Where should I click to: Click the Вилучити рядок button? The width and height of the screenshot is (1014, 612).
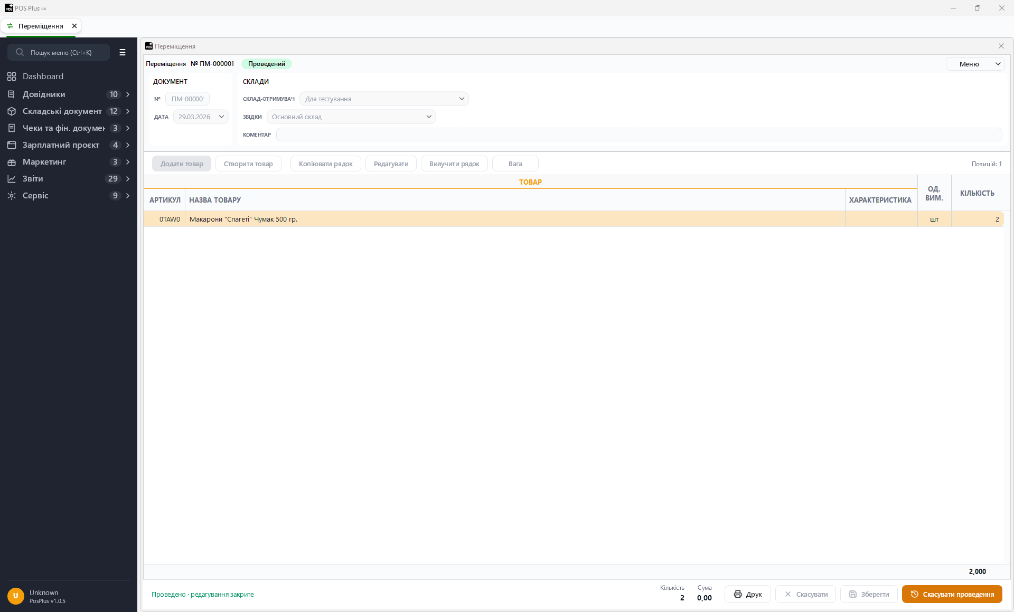point(454,164)
